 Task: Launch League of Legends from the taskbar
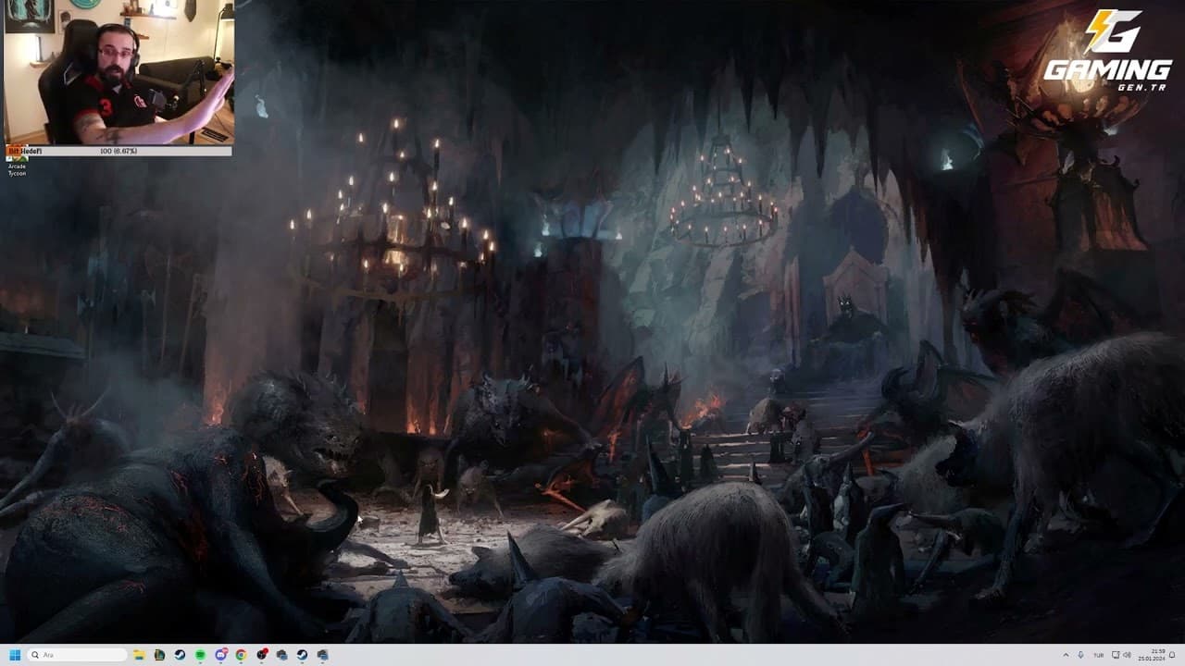(160, 655)
